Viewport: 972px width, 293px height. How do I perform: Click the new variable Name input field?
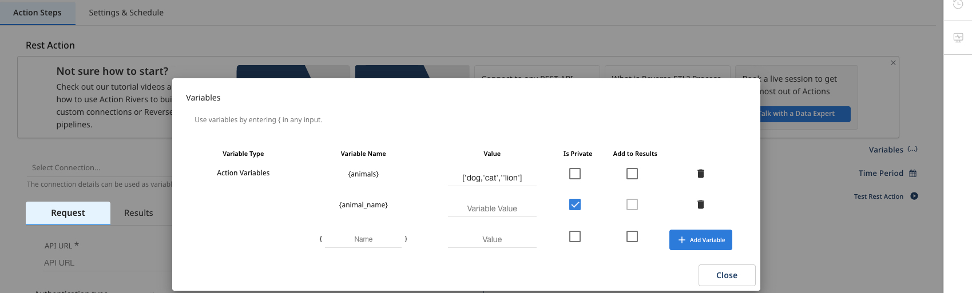coord(363,239)
